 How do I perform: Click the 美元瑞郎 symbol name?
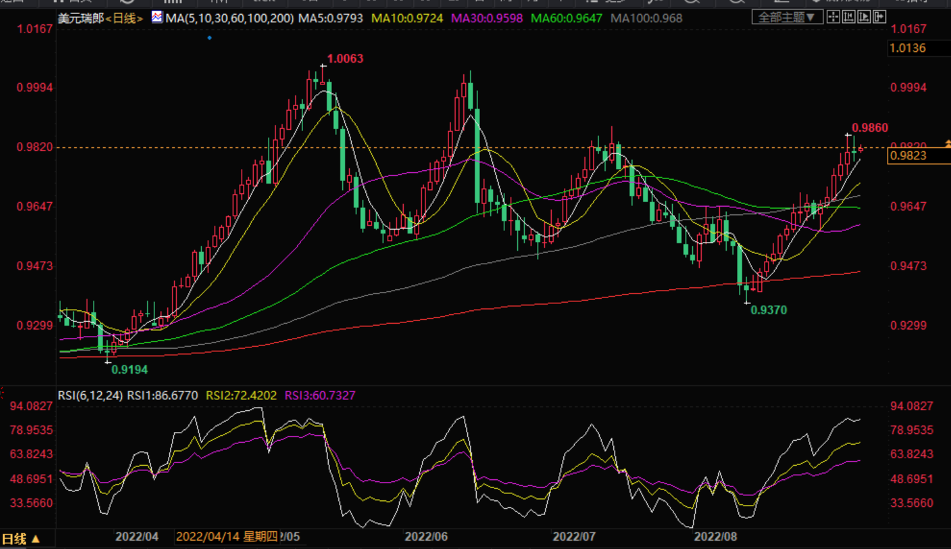(81, 19)
